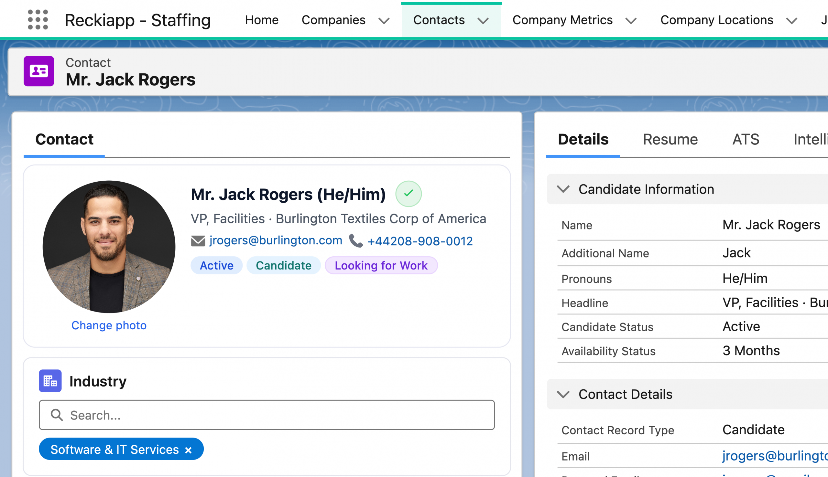The image size is (828, 477).
Task: Open the Companies tab dropdown chevron
Action: pos(384,21)
